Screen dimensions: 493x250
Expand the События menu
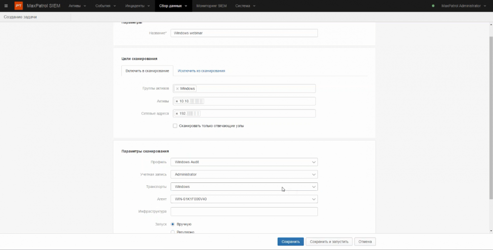coord(106,5)
